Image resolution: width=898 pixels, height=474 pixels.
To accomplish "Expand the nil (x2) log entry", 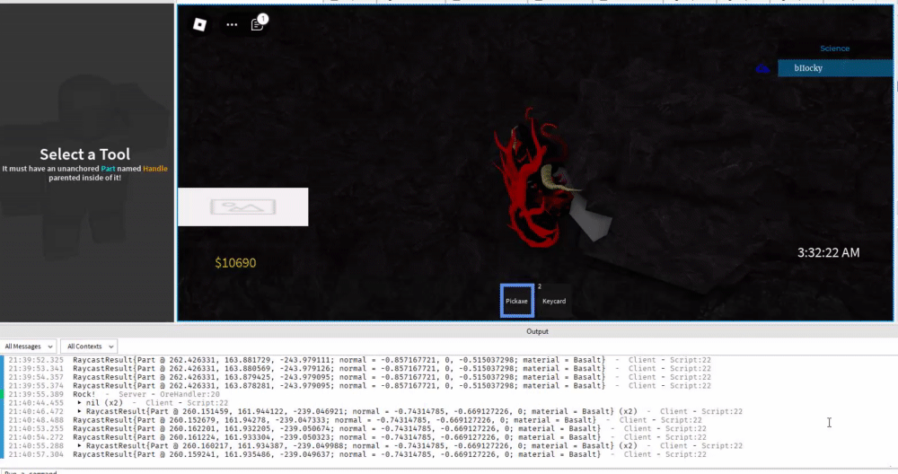I will click(80, 402).
